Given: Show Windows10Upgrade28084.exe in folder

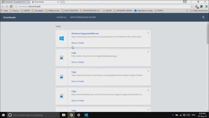Looking at the screenshot, I should point(78,43).
